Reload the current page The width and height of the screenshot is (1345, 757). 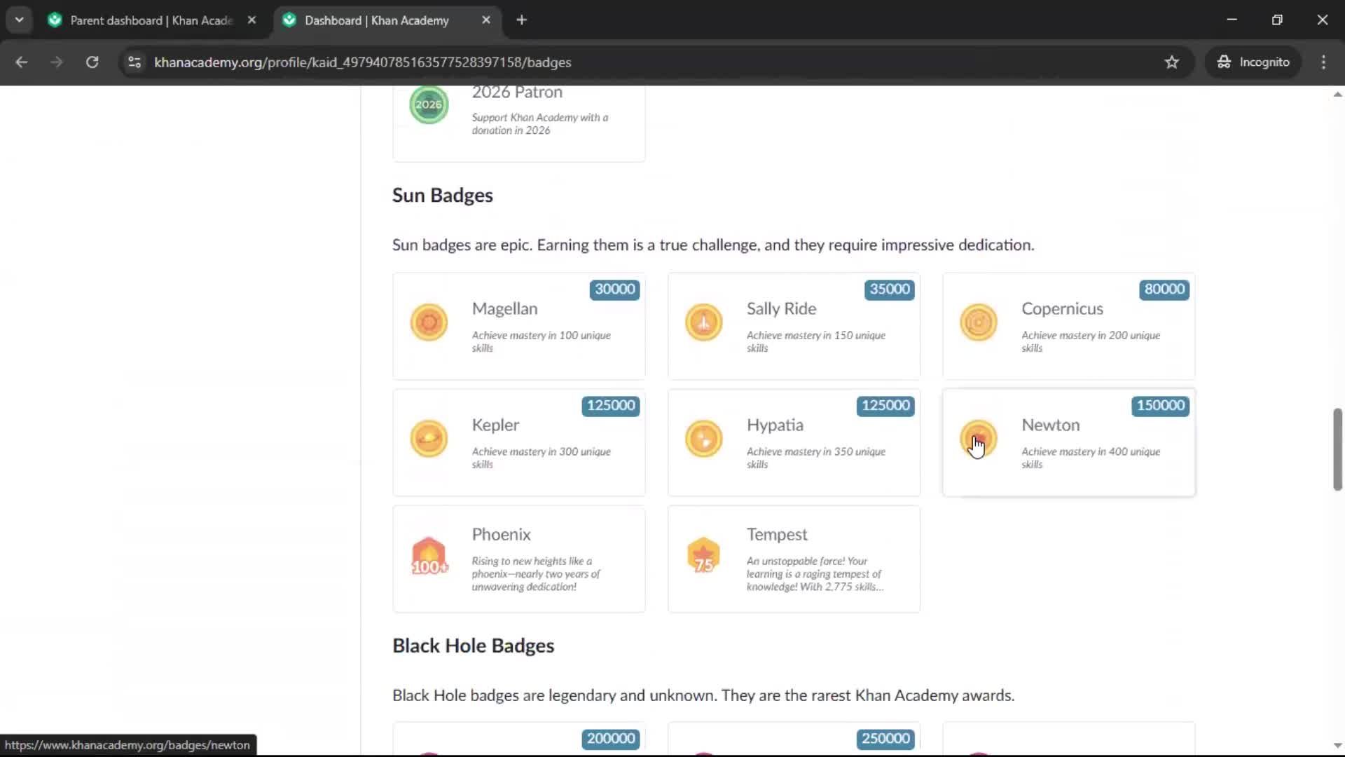pyautogui.click(x=92, y=62)
